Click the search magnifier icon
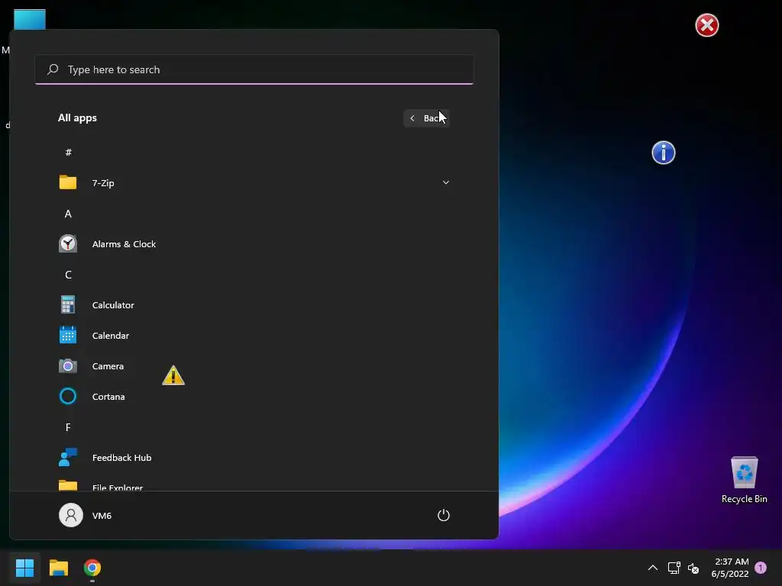Image resolution: width=782 pixels, height=586 pixels. tap(53, 69)
